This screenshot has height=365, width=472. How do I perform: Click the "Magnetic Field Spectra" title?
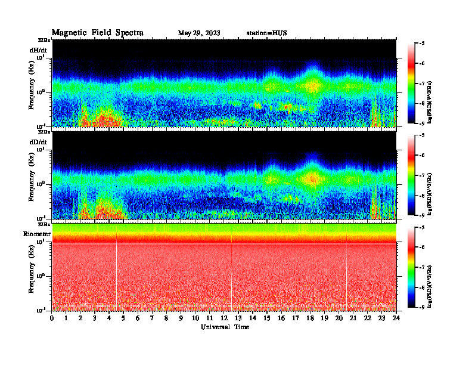pyautogui.click(x=98, y=33)
